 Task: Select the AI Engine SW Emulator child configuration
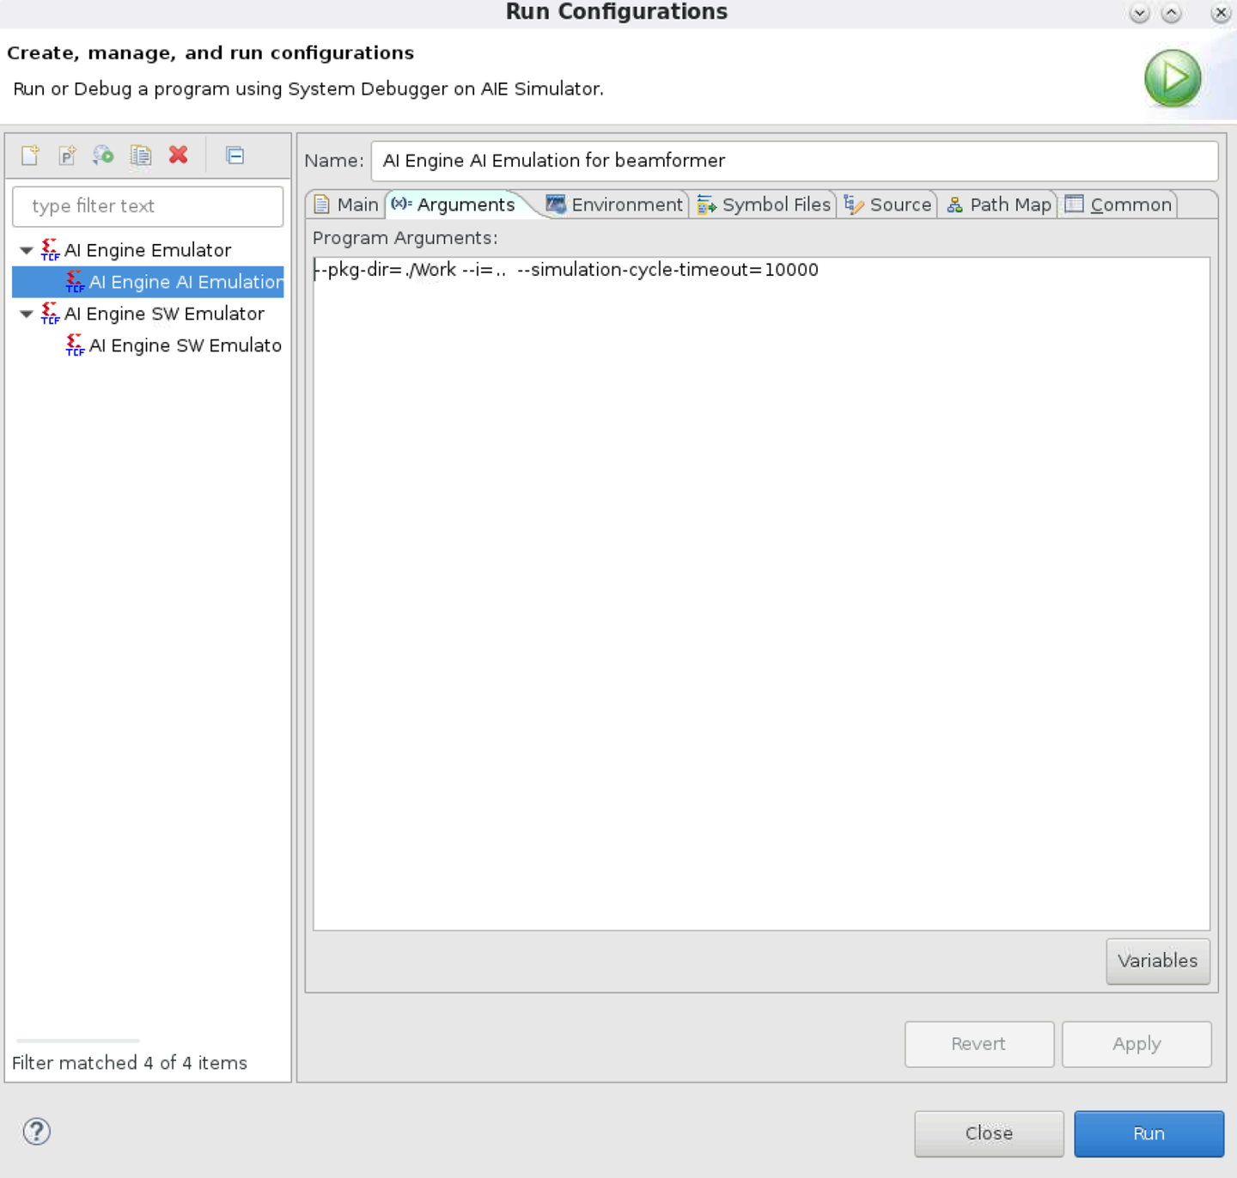tap(185, 345)
